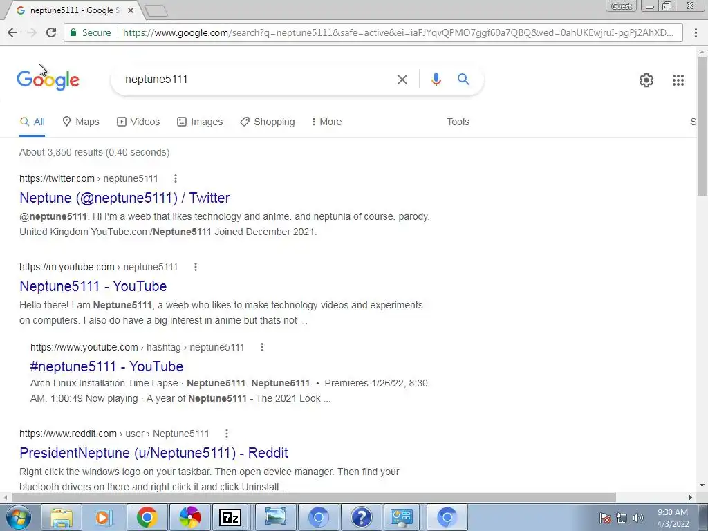The width and height of the screenshot is (708, 531).
Task: Clear the search box with X
Action: coord(402,80)
